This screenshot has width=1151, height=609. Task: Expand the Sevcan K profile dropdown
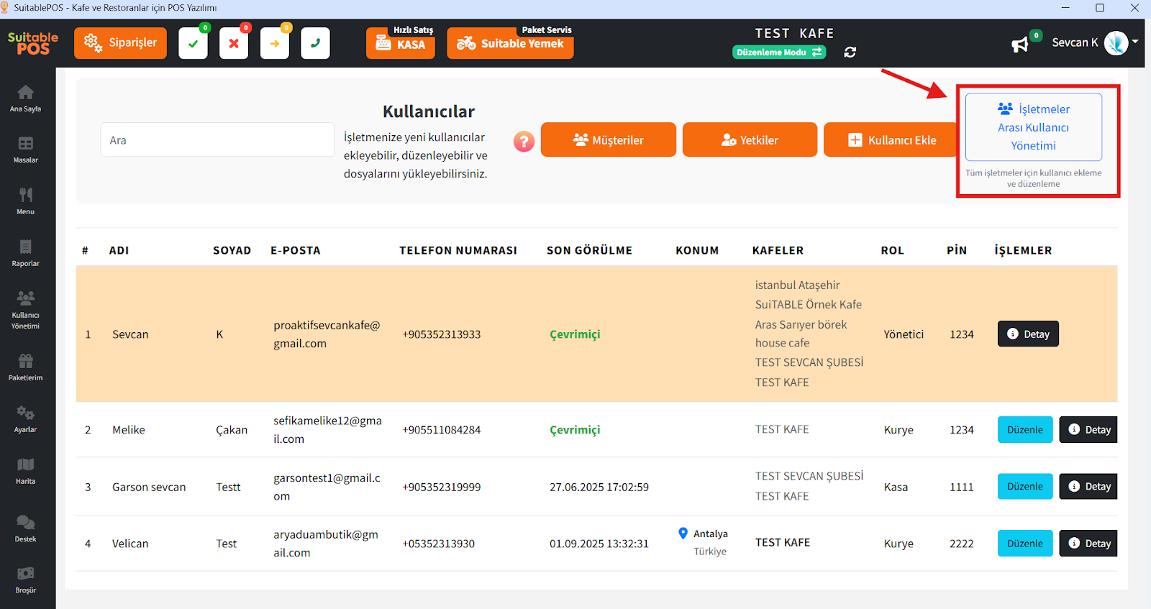pos(1134,42)
